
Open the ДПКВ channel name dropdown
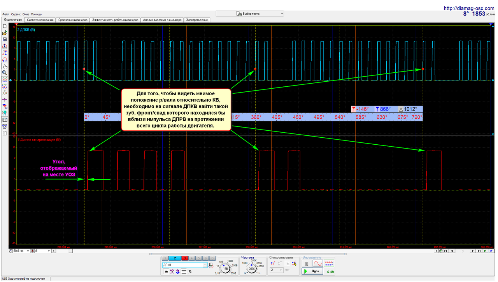(x=205, y=265)
